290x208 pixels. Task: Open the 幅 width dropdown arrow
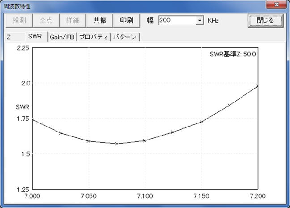pos(200,20)
